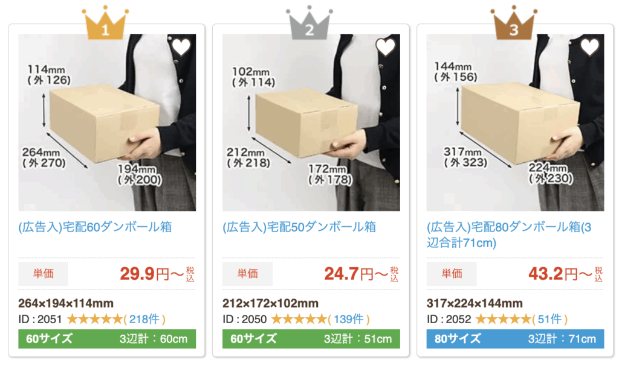Viewport: 619px width, 366px height.
Task: Click the bronze number 3 crown badge
Action: 514,23
